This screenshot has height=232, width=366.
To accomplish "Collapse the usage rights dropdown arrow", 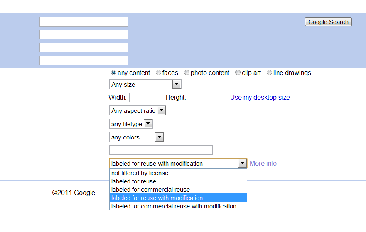I will coord(242,163).
